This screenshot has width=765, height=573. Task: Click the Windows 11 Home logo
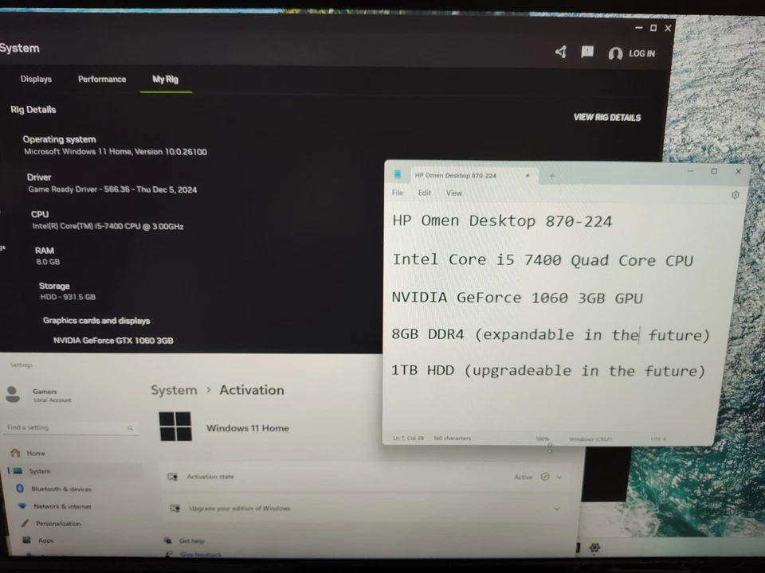175,427
